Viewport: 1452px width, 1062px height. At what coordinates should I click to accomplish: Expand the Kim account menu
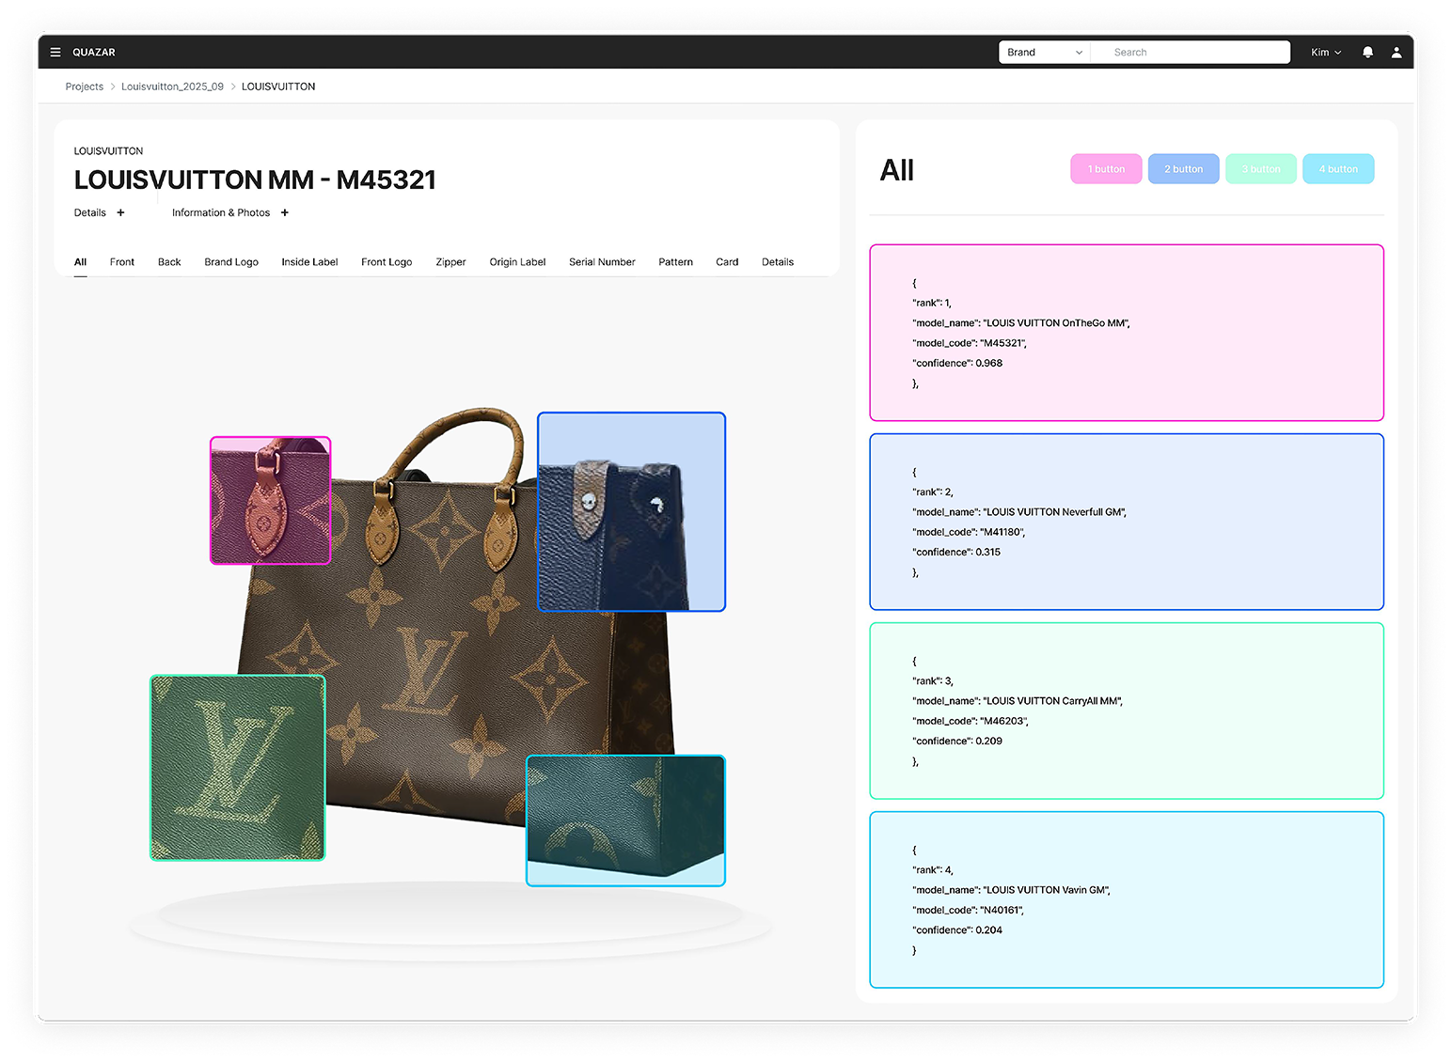tap(1326, 53)
